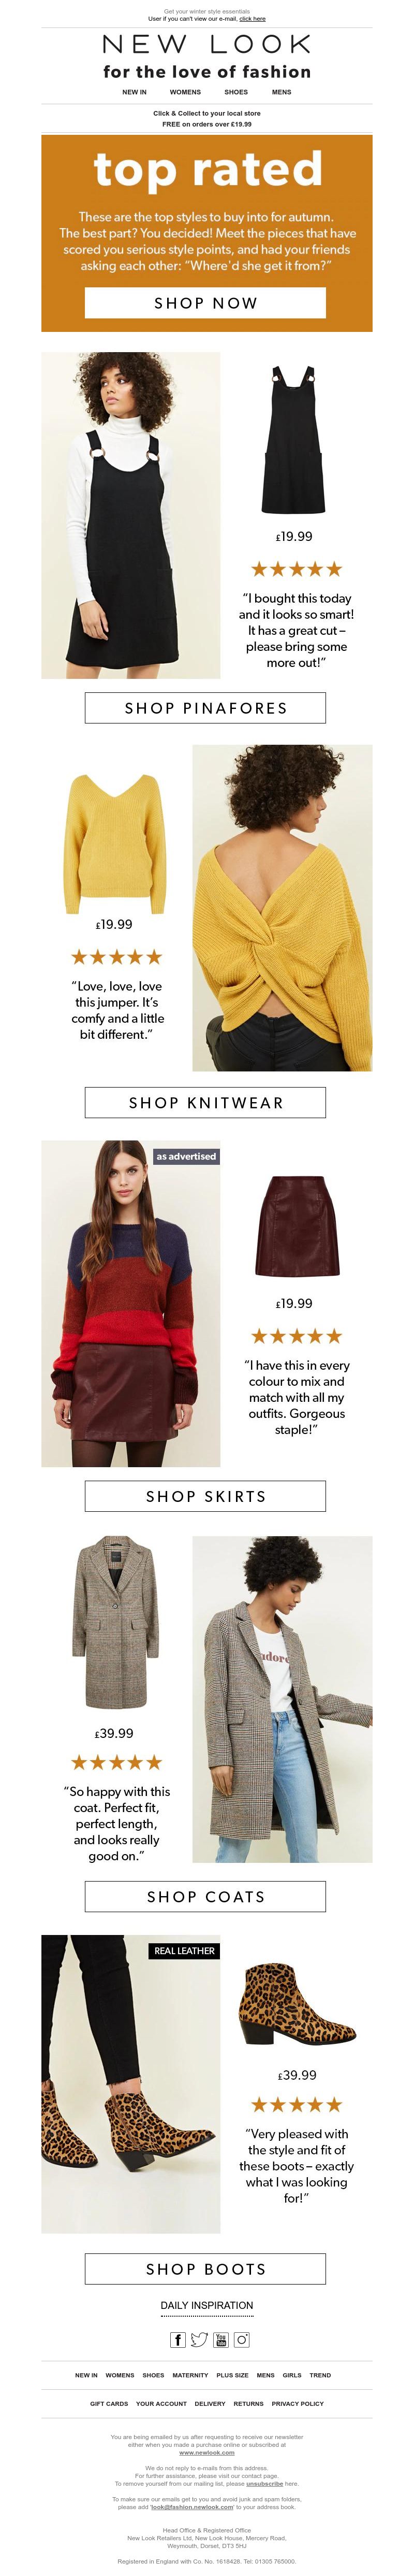
Task: Click the DAILY INSPIRATION link
Action: 206,2305
